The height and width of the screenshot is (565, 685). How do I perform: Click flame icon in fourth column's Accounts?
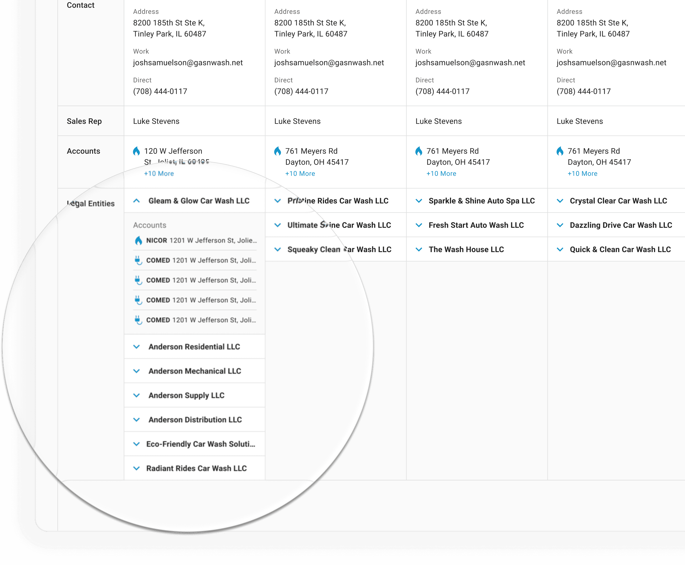pyautogui.click(x=560, y=151)
